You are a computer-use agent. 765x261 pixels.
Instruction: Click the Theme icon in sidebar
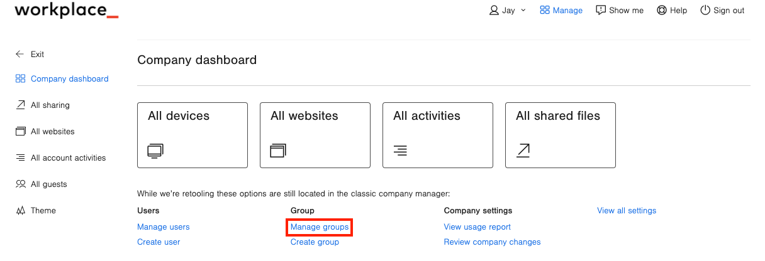[20, 211]
